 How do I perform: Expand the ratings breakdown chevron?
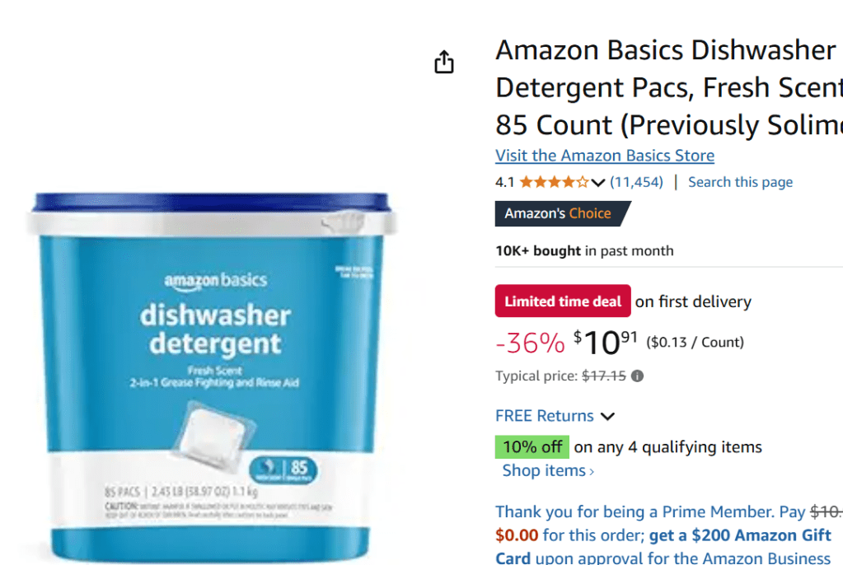pyautogui.click(x=598, y=183)
